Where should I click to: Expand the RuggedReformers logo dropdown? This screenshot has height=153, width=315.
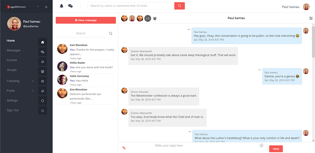click(x=38, y=7)
